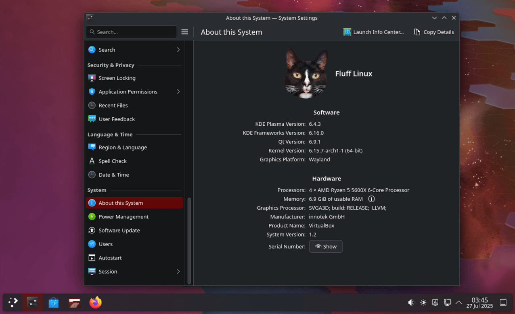Open Discover from the taskbar
Screen dimensions: 515x314
click(53, 302)
